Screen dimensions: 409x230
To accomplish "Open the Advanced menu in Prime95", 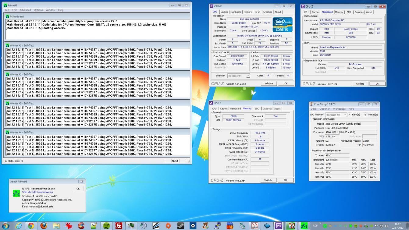I will point(25,10).
